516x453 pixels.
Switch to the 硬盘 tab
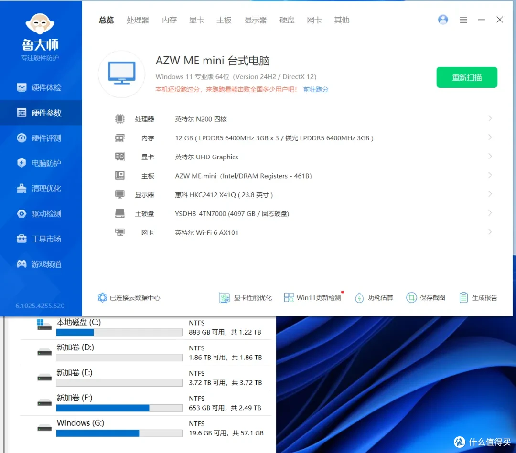click(x=287, y=20)
